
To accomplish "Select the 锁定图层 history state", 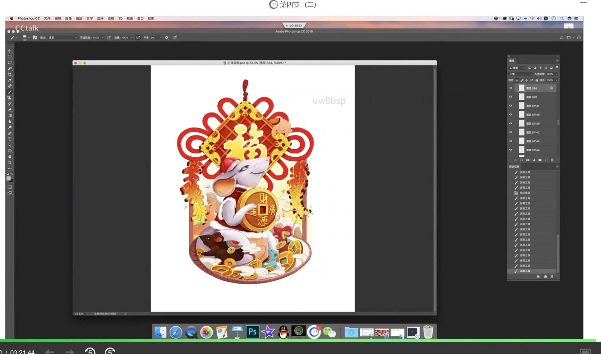I will [525, 193].
